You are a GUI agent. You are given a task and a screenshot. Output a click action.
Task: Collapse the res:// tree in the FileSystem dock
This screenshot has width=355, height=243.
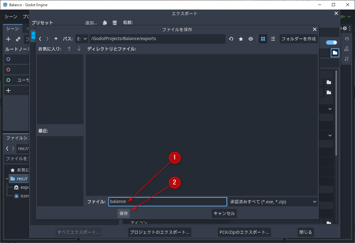(7, 179)
